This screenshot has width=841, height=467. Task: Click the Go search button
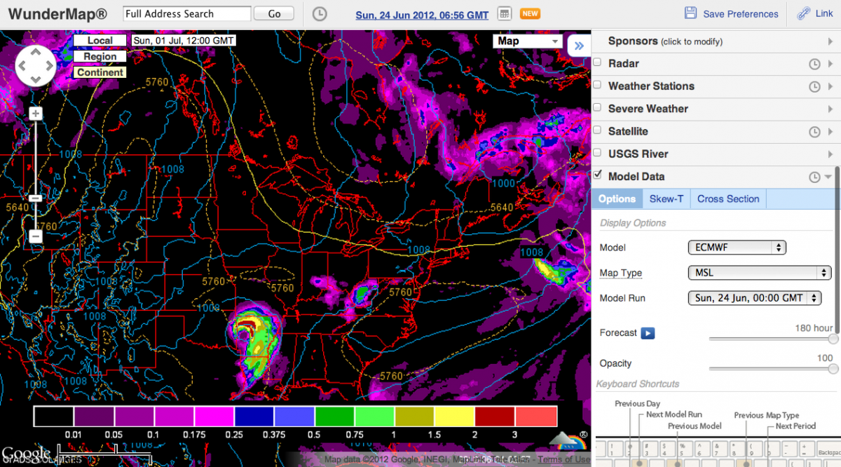point(274,14)
